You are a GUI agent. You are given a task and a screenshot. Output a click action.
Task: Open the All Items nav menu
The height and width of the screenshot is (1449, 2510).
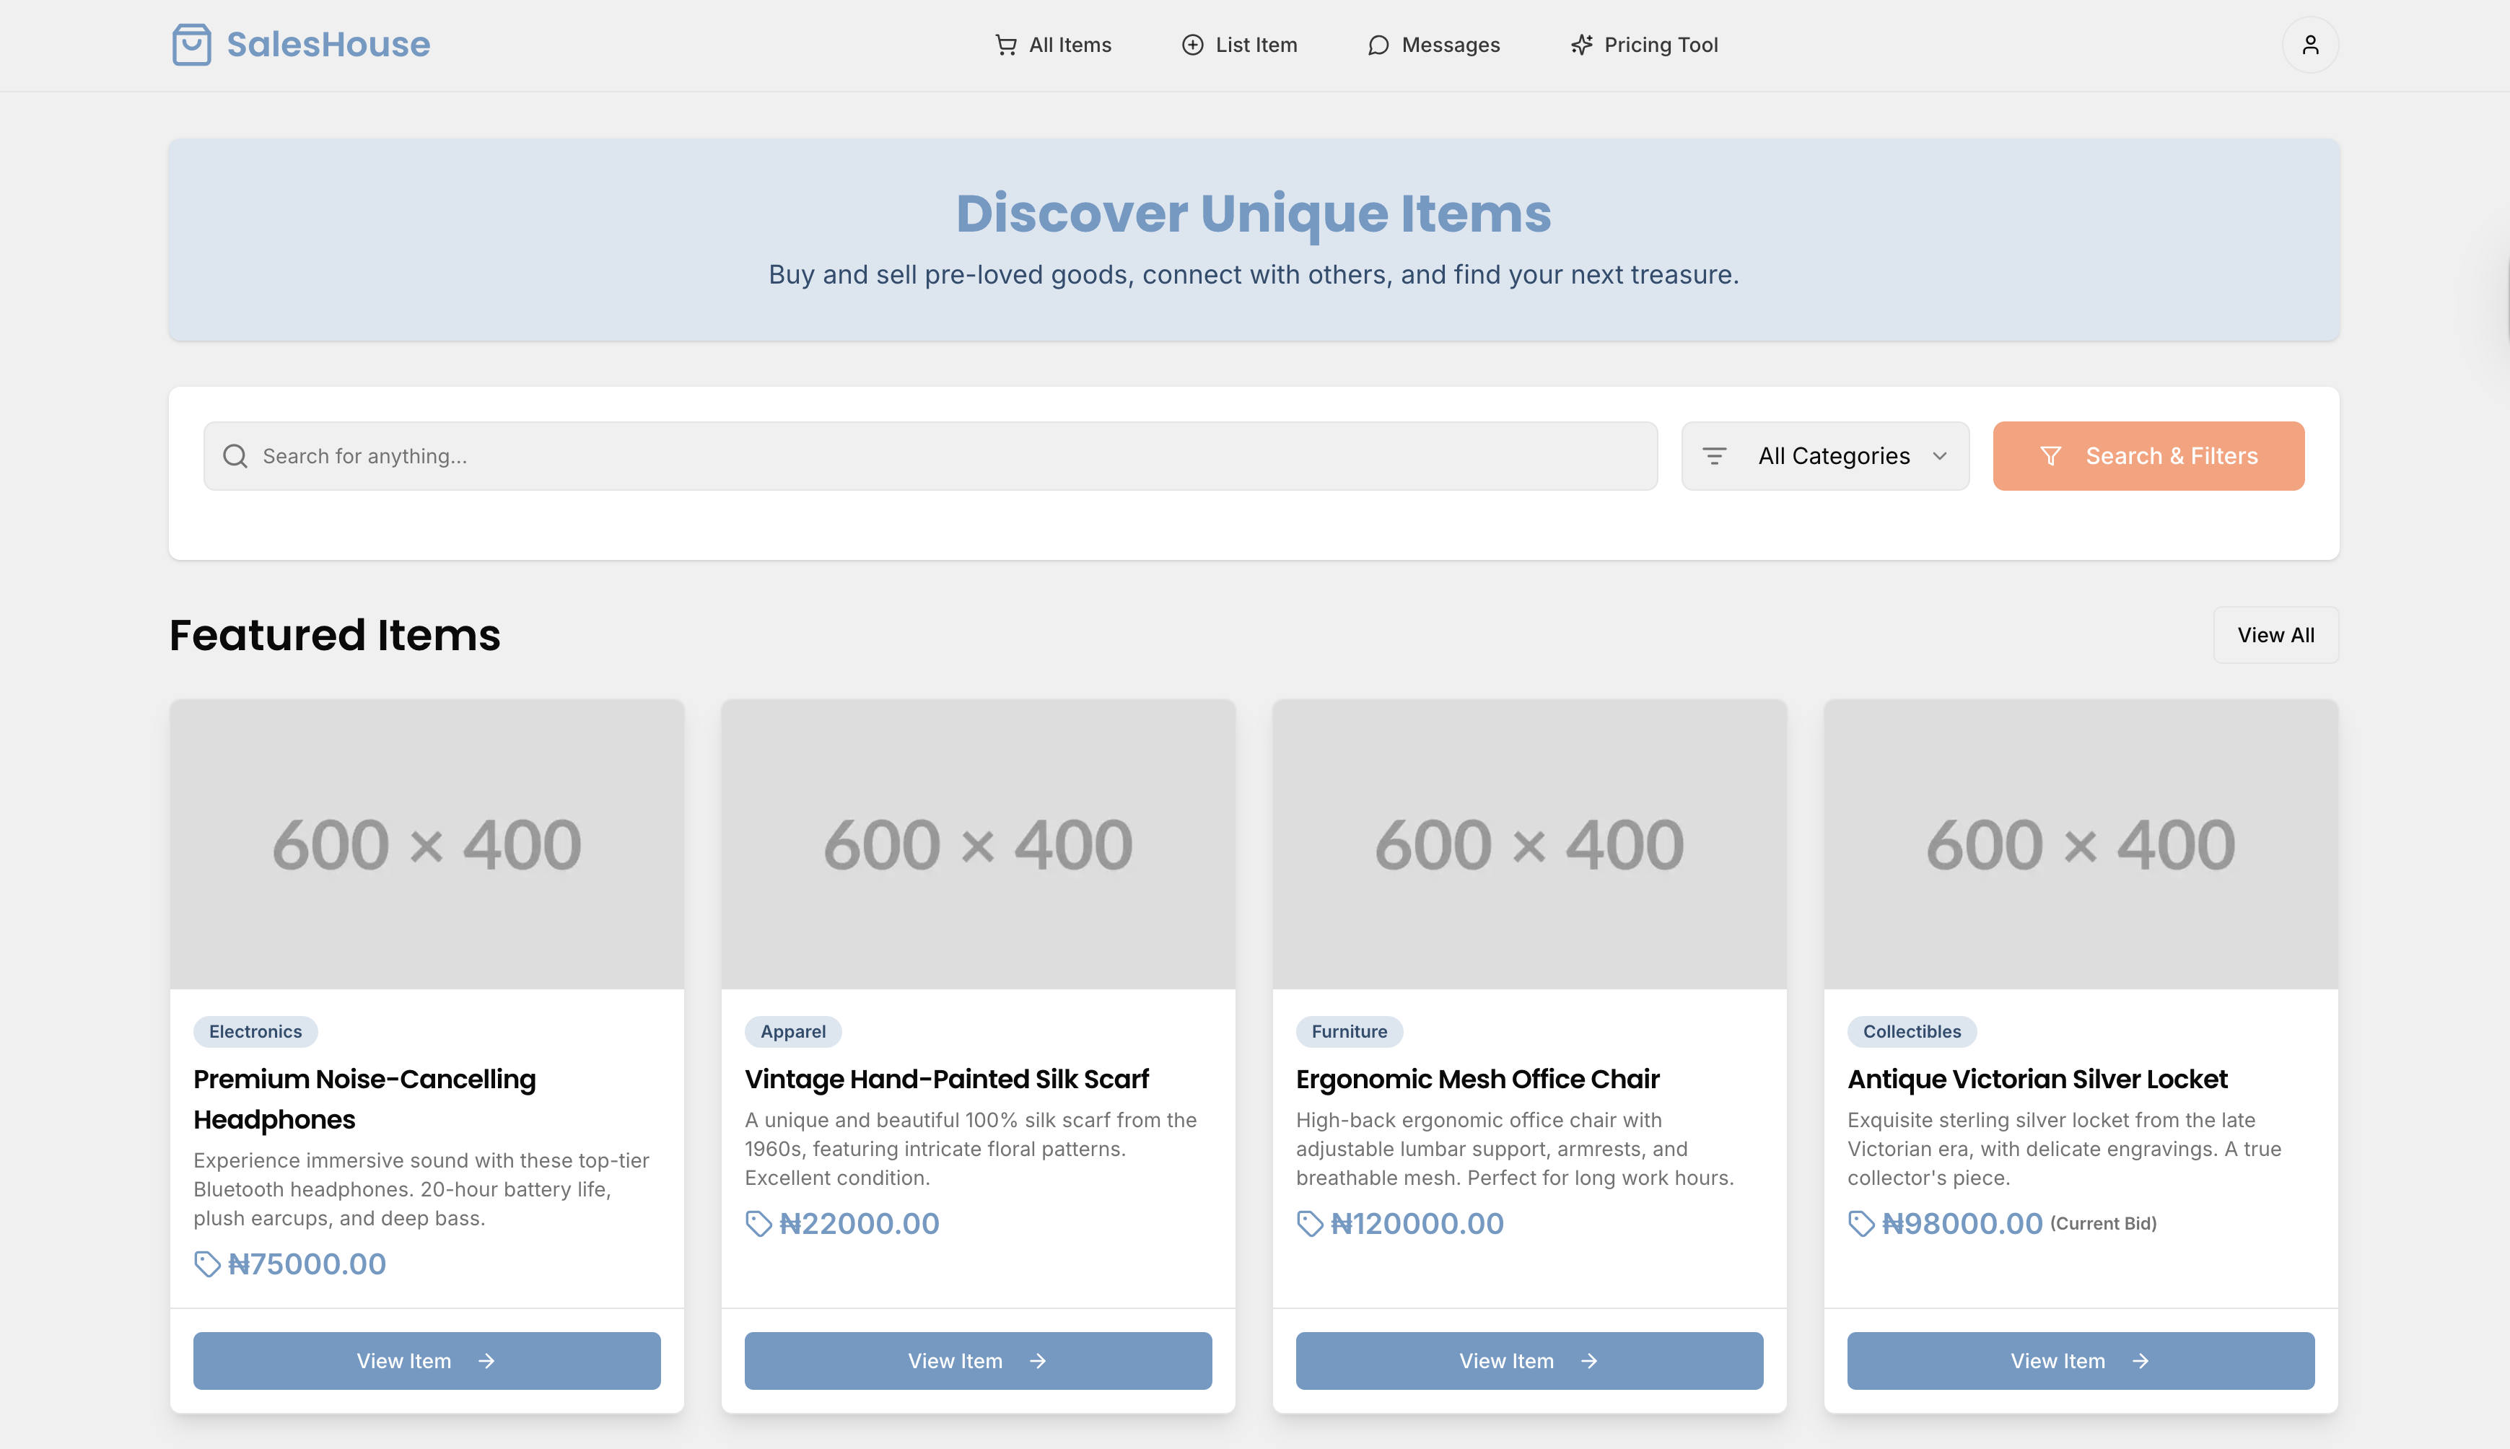pyautogui.click(x=1053, y=45)
